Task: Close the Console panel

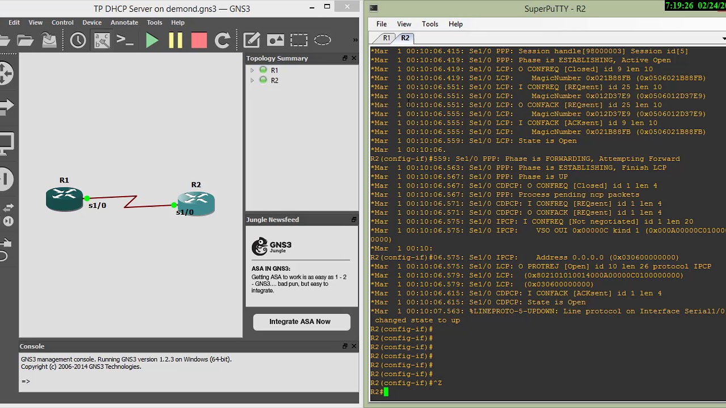Action: pos(354,346)
